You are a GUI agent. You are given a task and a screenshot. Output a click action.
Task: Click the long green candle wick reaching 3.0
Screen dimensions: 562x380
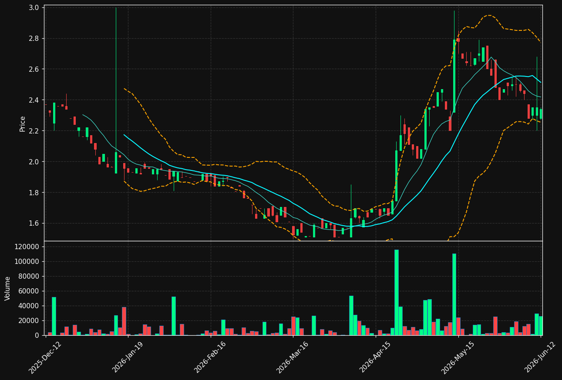[116, 80]
